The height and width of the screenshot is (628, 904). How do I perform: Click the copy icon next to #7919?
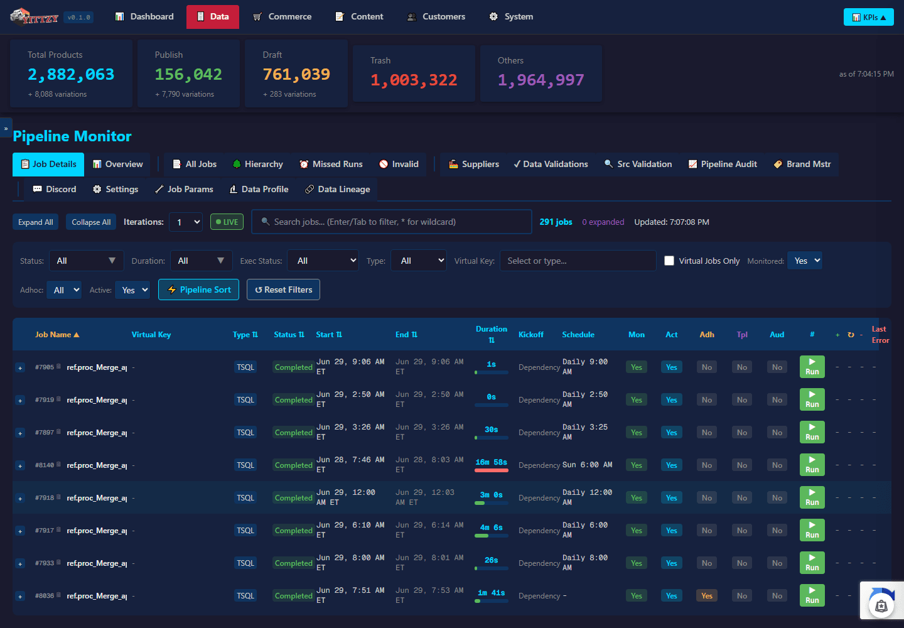[x=59, y=399]
